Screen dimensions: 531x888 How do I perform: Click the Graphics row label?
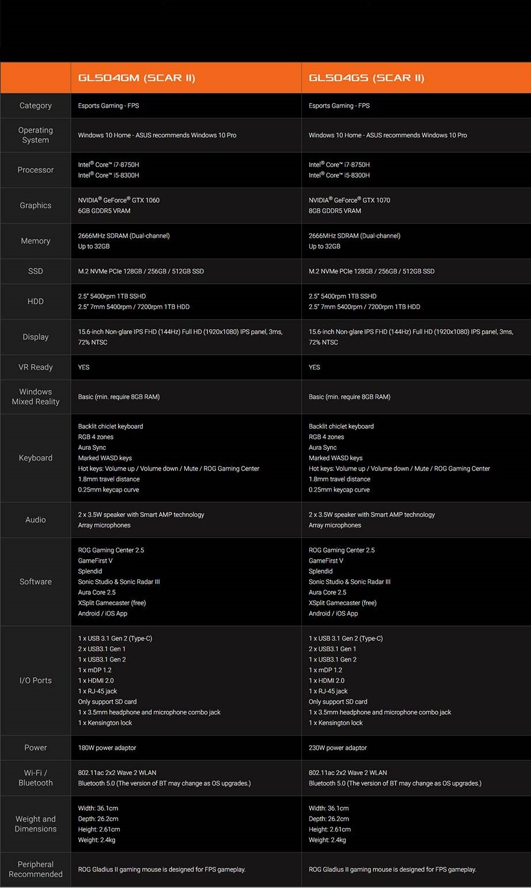36,206
